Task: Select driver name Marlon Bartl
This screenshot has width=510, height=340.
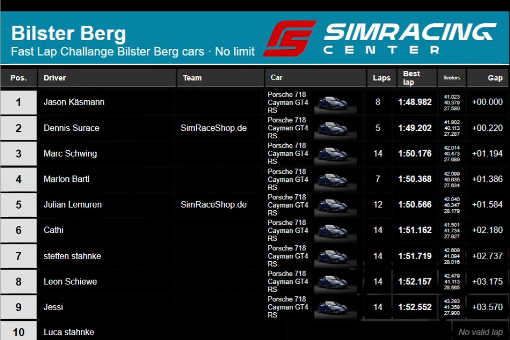Action: [66, 179]
